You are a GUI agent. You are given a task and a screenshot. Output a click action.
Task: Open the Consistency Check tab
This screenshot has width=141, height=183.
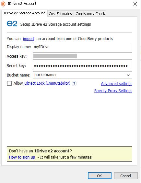90,14
